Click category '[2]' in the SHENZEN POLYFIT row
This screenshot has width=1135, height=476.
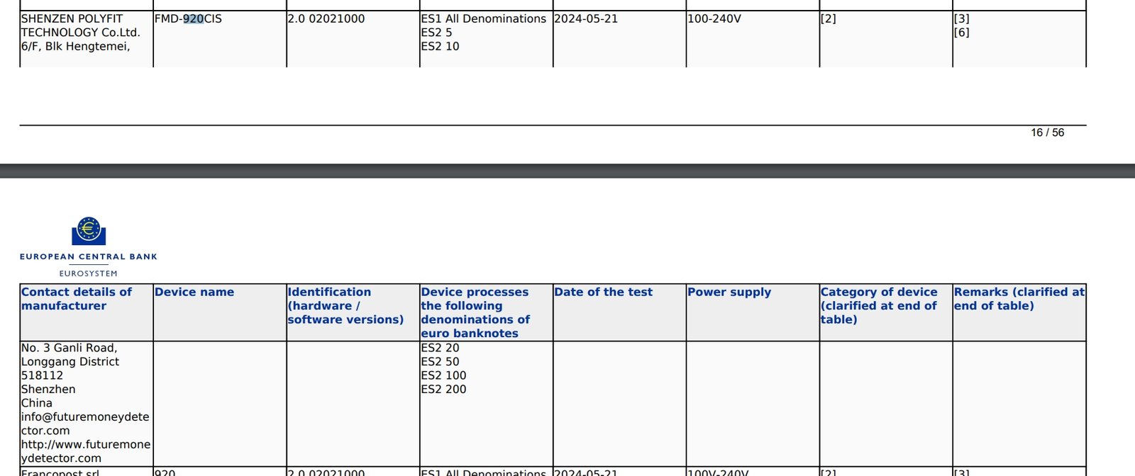pos(829,19)
